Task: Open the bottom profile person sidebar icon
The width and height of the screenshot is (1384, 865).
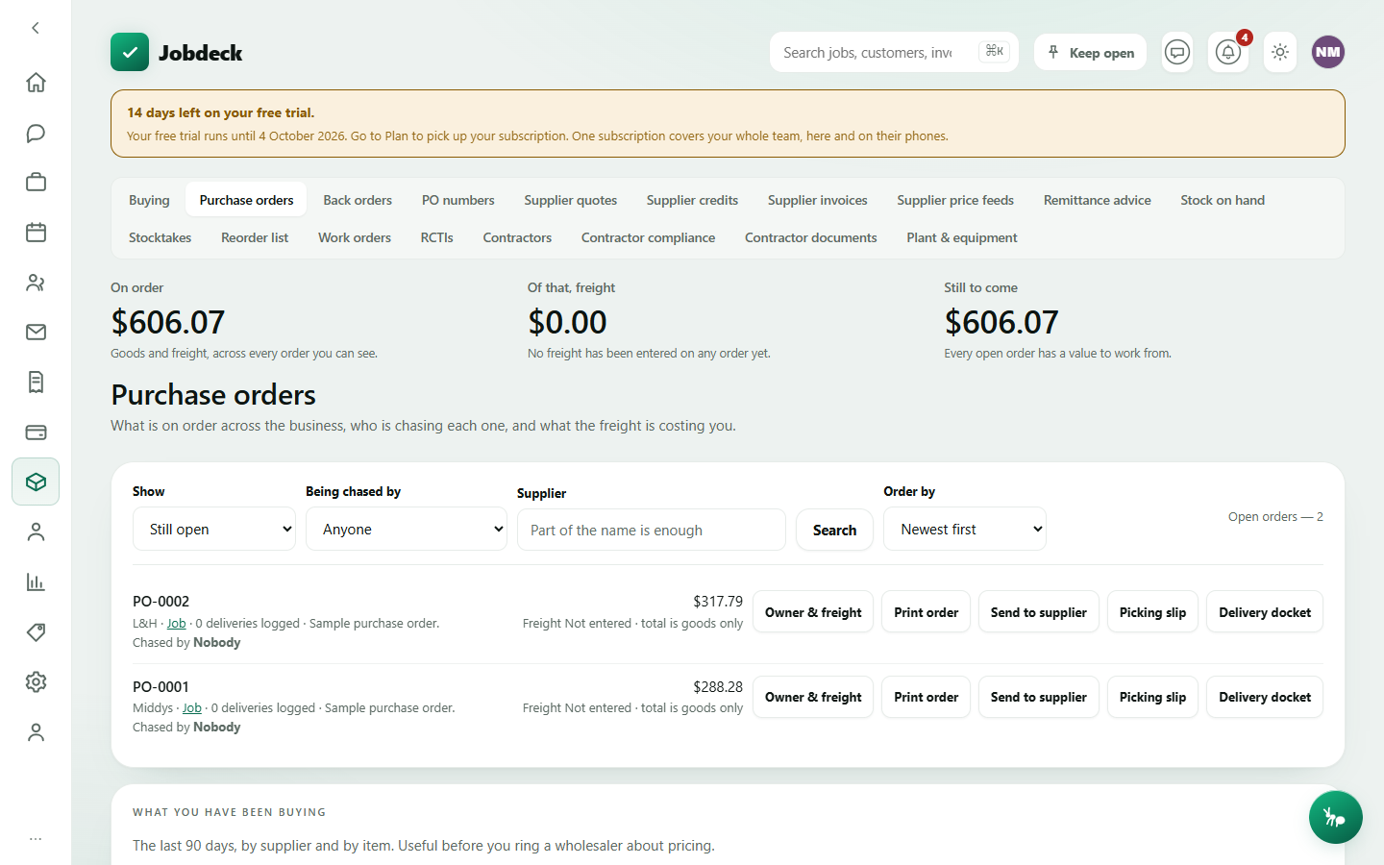Action: click(x=36, y=732)
